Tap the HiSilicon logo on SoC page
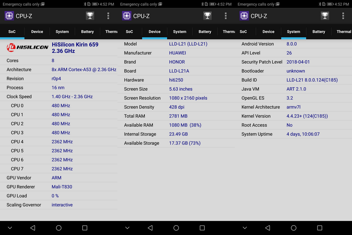Screen dimensions: 352x235 point(27,47)
